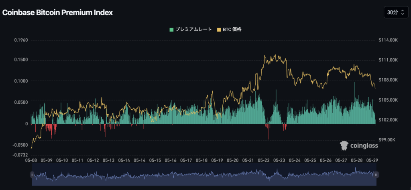Click the 05-25 date label
This screenshot has width=411, height=190.
pos(310,160)
